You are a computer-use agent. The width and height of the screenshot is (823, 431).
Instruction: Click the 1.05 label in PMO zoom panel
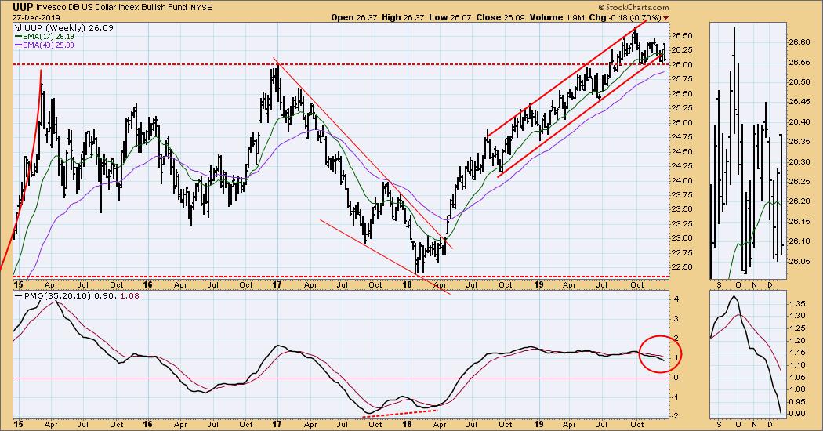(799, 378)
